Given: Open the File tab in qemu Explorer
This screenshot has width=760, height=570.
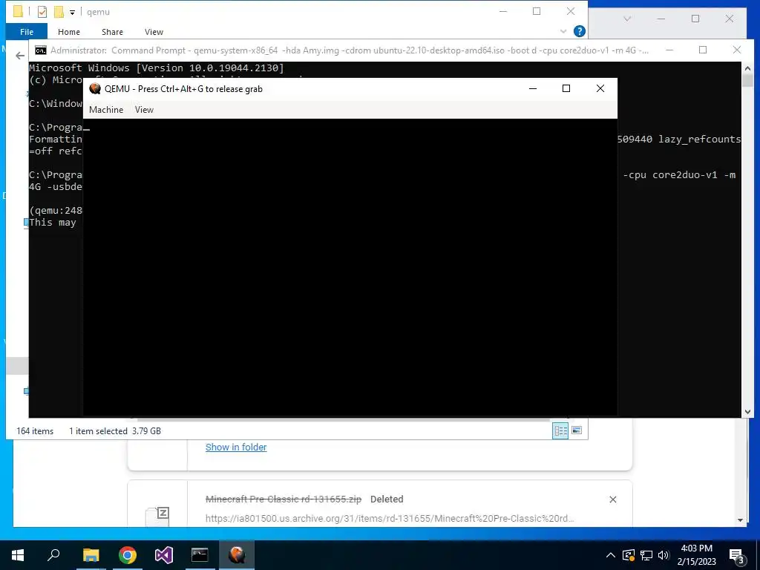Looking at the screenshot, I should point(27,31).
